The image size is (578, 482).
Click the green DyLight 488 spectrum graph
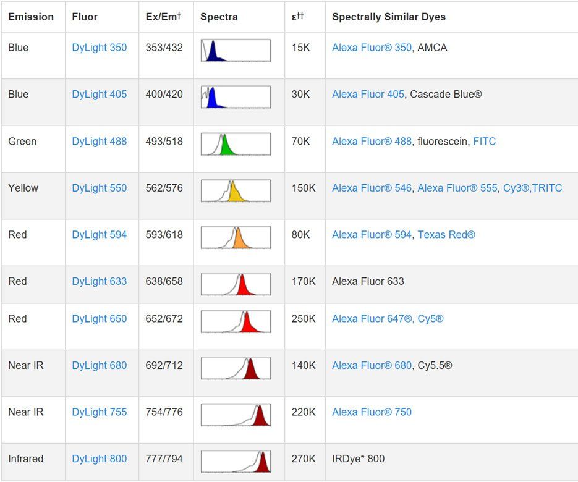tap(236, 144)
